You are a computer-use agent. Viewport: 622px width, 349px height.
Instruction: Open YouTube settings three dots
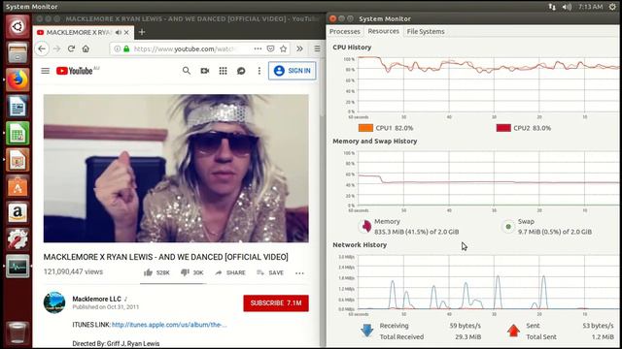(259, 71)
